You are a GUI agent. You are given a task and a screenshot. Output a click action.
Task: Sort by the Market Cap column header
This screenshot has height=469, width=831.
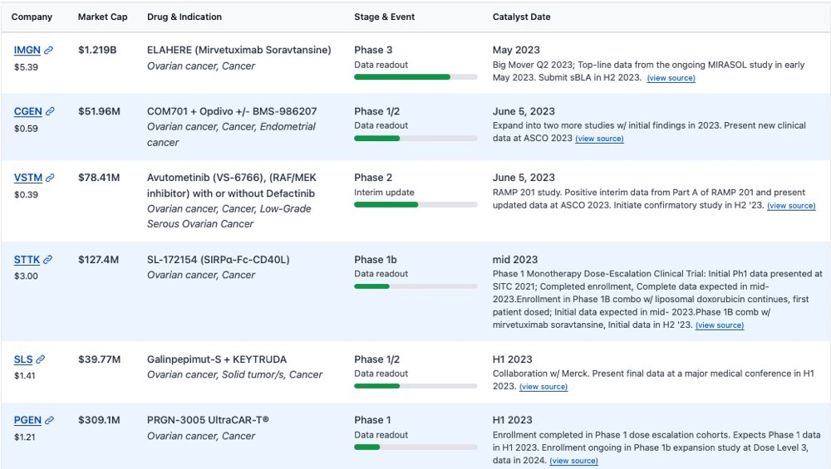tap(103, 17)
